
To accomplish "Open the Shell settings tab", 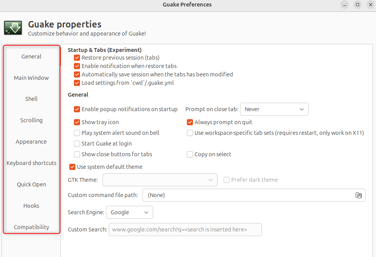I will pos(31,99).
